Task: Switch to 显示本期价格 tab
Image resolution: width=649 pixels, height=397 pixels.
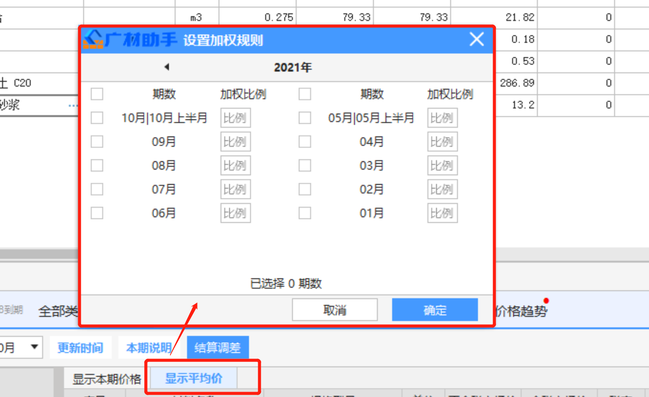Action: pyautogui.click(x=107, y=379)
